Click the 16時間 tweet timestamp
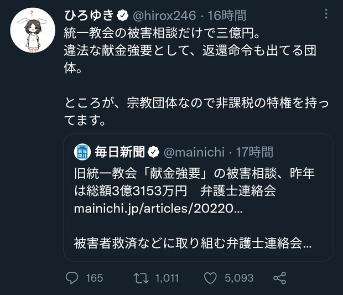Screen dimensions: 343x295 point(227,15)
